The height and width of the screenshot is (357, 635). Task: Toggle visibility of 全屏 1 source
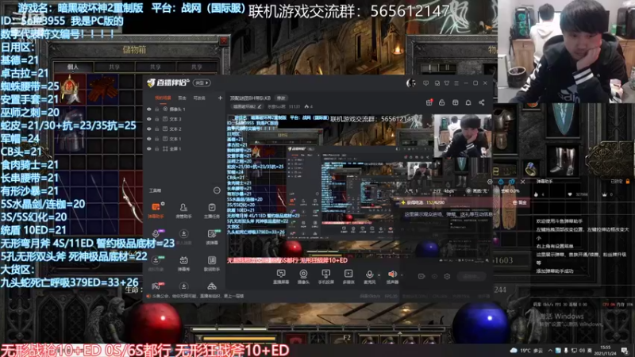149,149
